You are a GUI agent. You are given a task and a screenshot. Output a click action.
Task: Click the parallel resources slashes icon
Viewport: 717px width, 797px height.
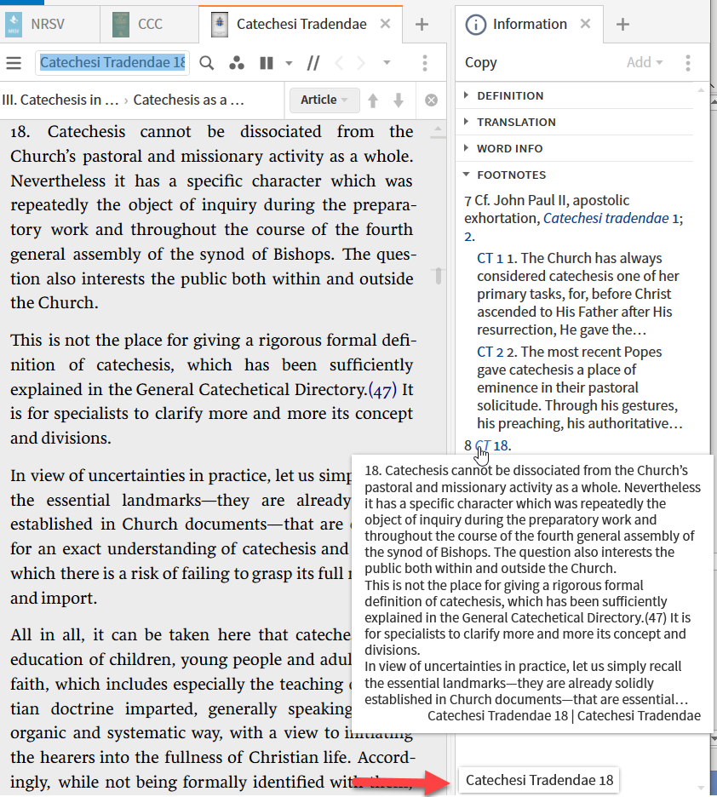pos(313,63)
